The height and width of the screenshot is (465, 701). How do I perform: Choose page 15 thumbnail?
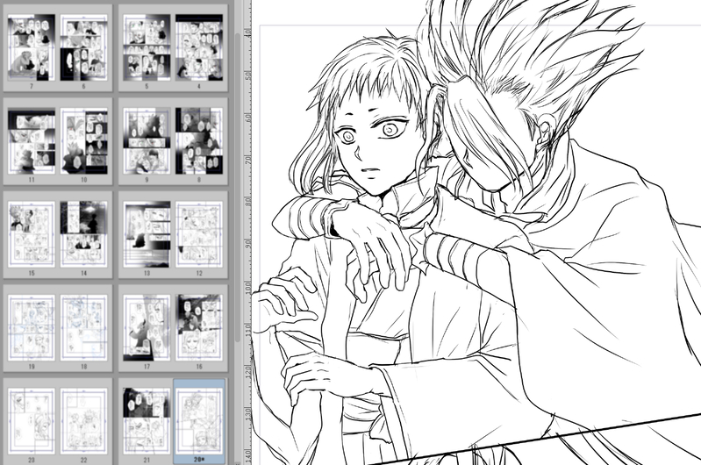(x=32, y=234)
